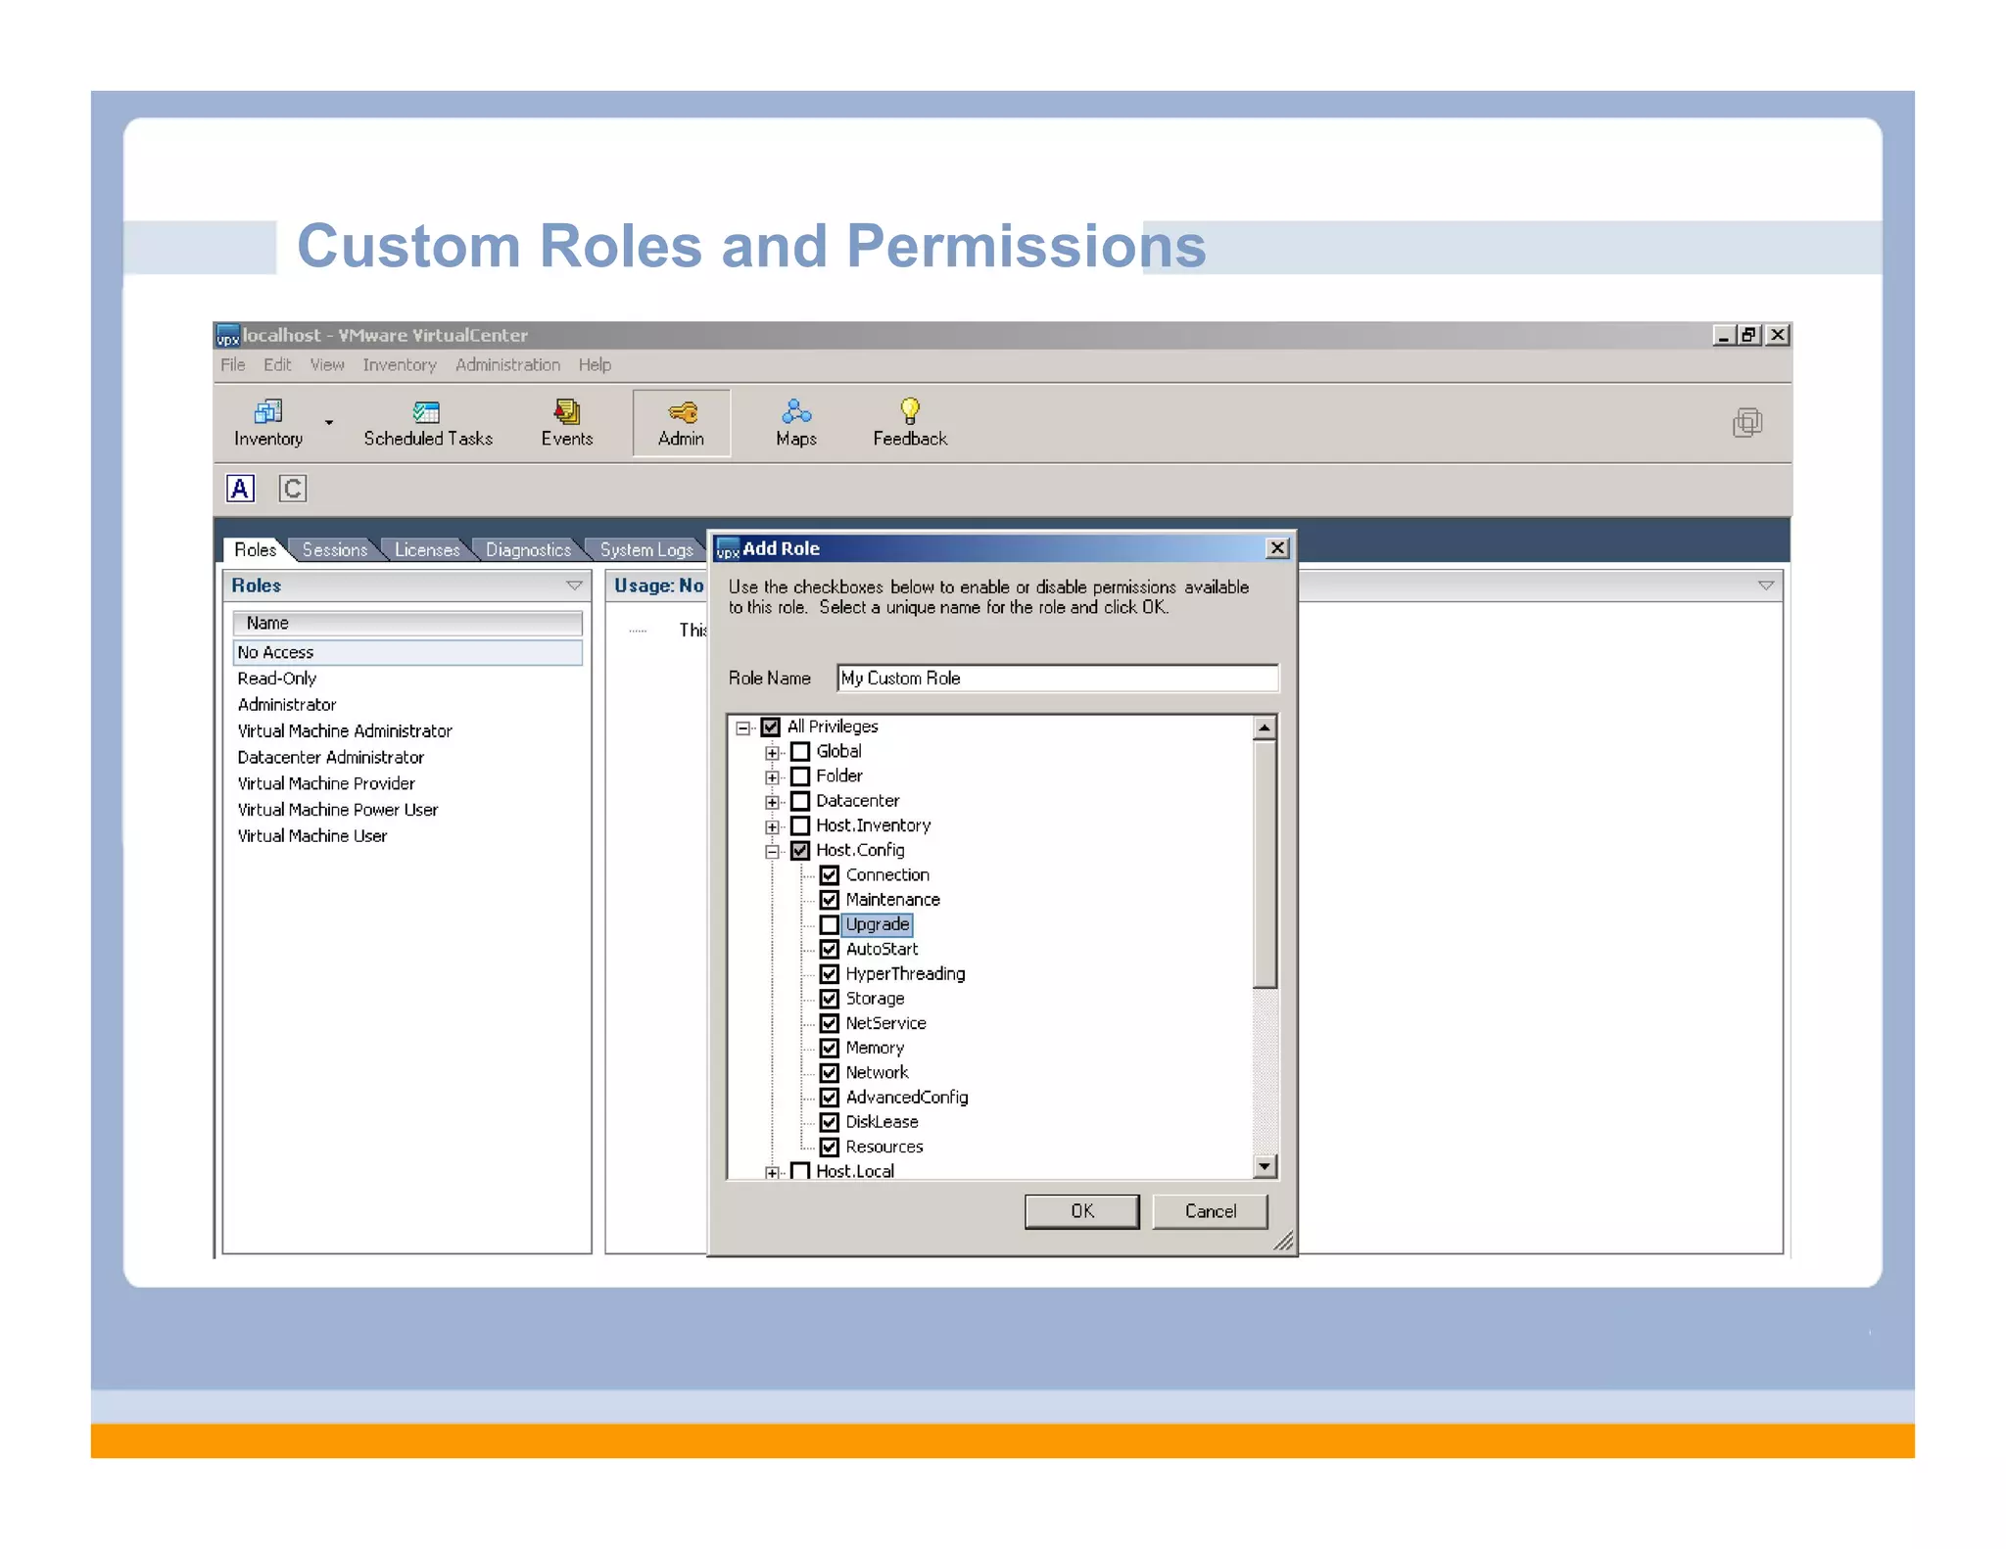Open the Help menu

595,365
